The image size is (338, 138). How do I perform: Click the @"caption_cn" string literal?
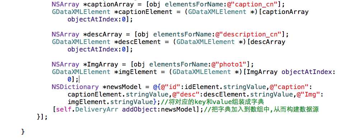252,4
